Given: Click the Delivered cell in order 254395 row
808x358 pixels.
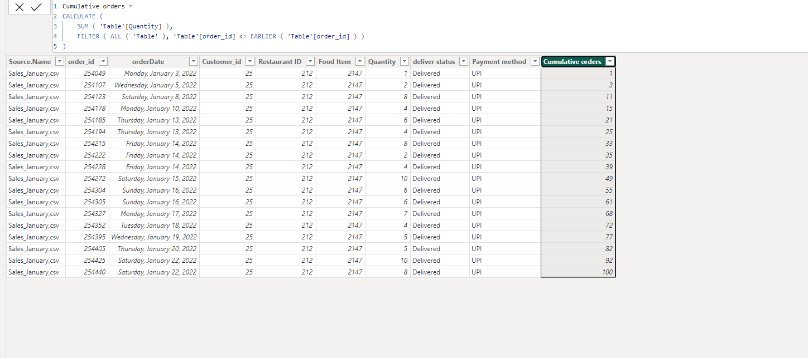Looking at the screenshot, I should pos(440,237).
